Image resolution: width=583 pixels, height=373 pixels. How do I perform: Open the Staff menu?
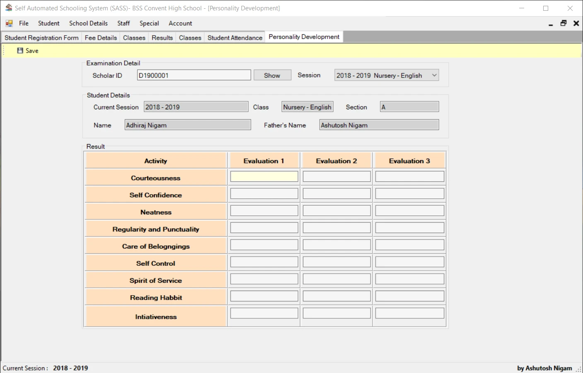(123, 23)
